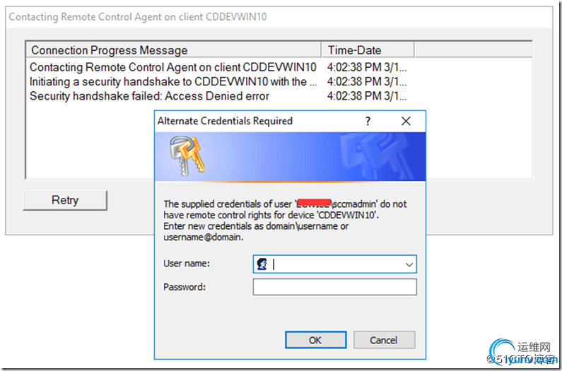Click the user avatar icon in User name field
The width and height of the screenshot is (562, 371).
coord(262,264)
